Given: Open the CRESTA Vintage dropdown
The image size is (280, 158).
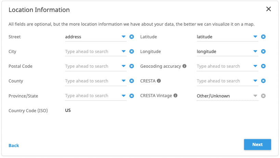Looking at the screenshot, I should pyautogui.click(x=255, y=96).
